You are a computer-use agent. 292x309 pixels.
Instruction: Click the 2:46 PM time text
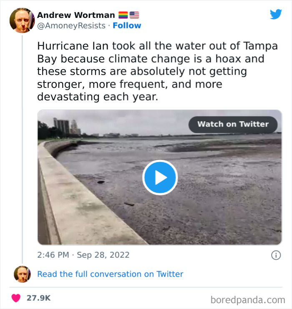point(53,255)
